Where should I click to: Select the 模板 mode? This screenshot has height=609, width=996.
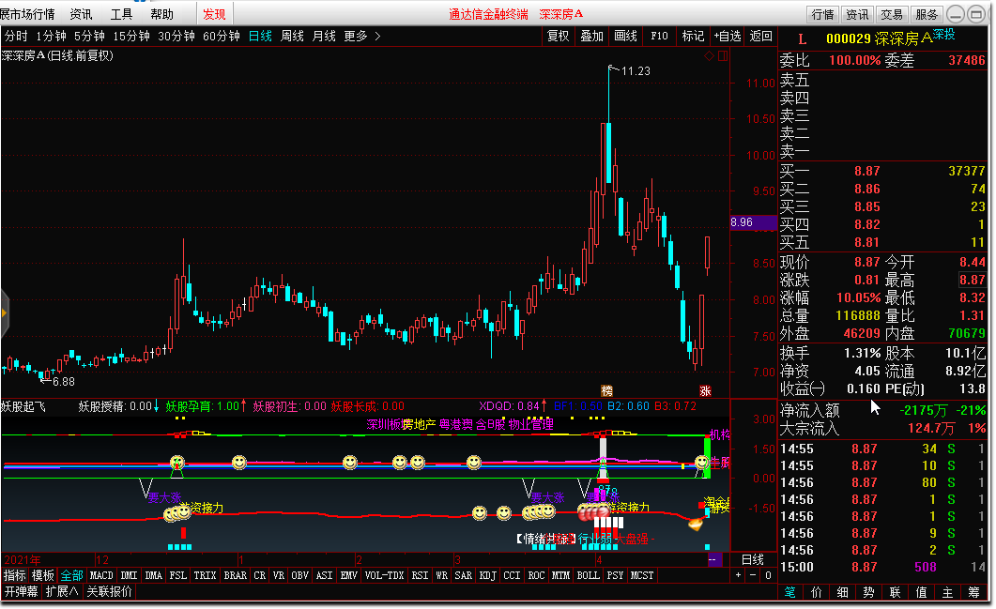pos(43,575)
